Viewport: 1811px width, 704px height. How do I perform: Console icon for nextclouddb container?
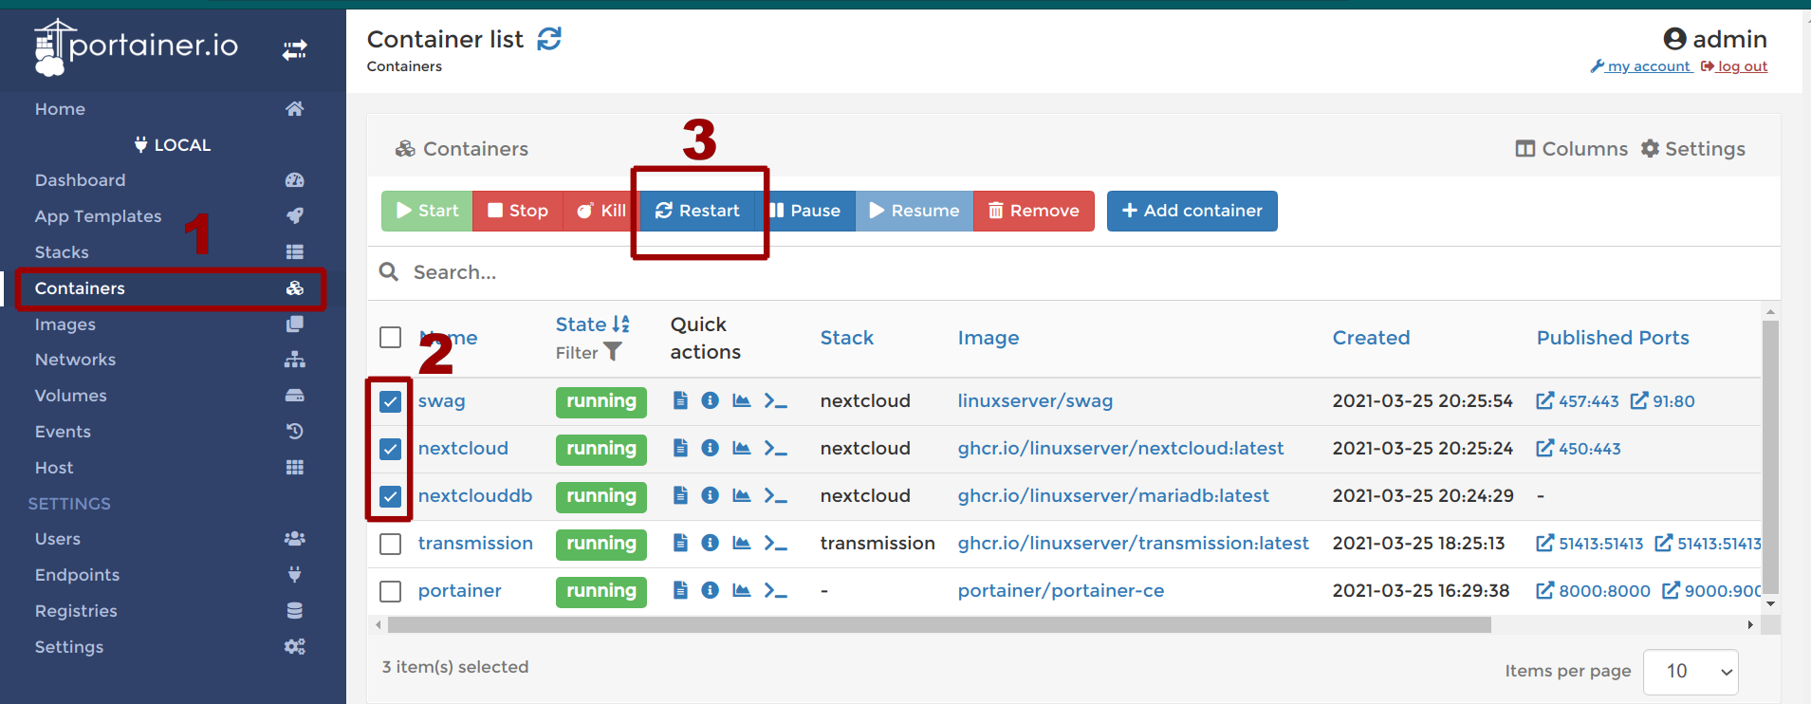point(776,495)
